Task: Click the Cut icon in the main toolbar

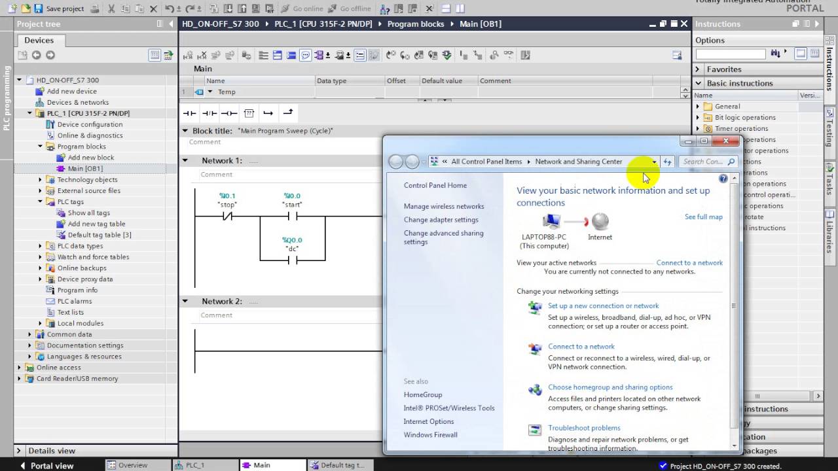Action: tap(111, 9)
